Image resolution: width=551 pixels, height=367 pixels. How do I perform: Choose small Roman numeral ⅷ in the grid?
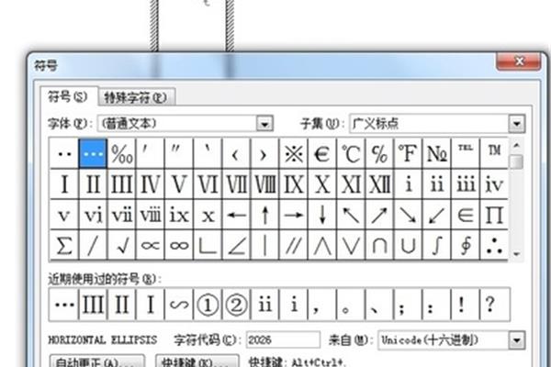click(x=150, y=215)
